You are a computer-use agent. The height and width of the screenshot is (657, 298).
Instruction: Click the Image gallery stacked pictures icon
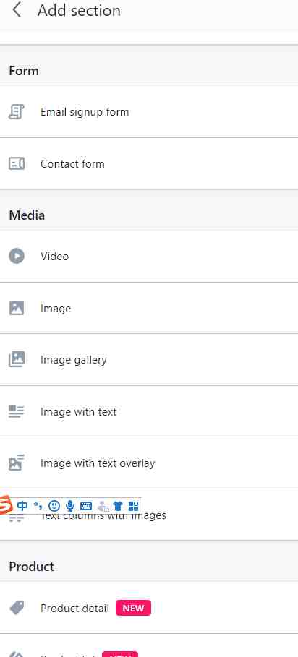pyautogui.click(x=17, y=359)
